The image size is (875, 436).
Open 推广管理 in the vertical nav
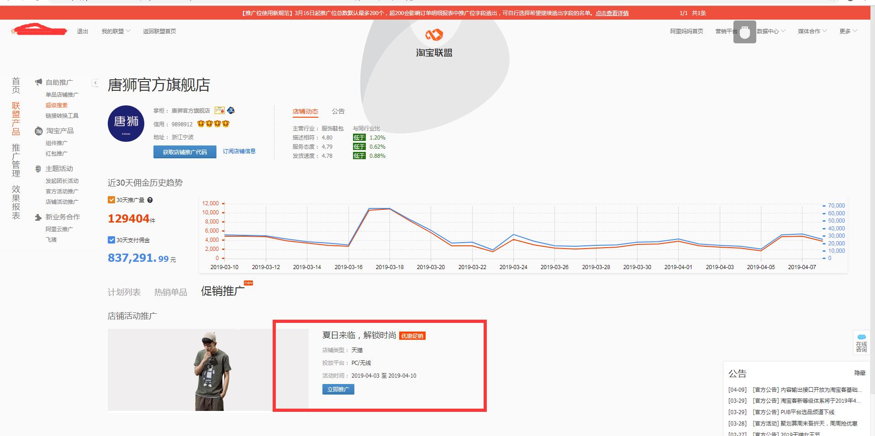16,161
